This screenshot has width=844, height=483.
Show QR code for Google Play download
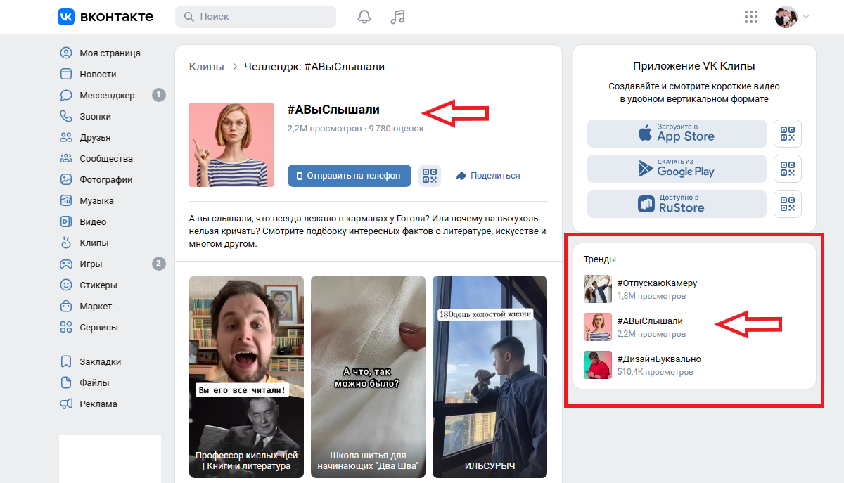click(x=787, y=169)
